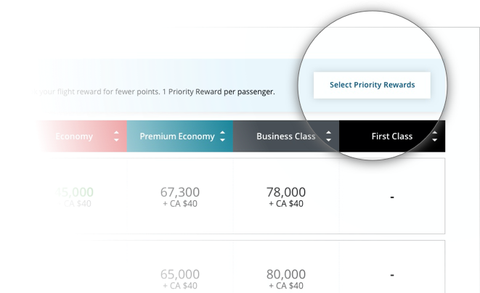Click the Select Priority Rewards button

point(372,85)
